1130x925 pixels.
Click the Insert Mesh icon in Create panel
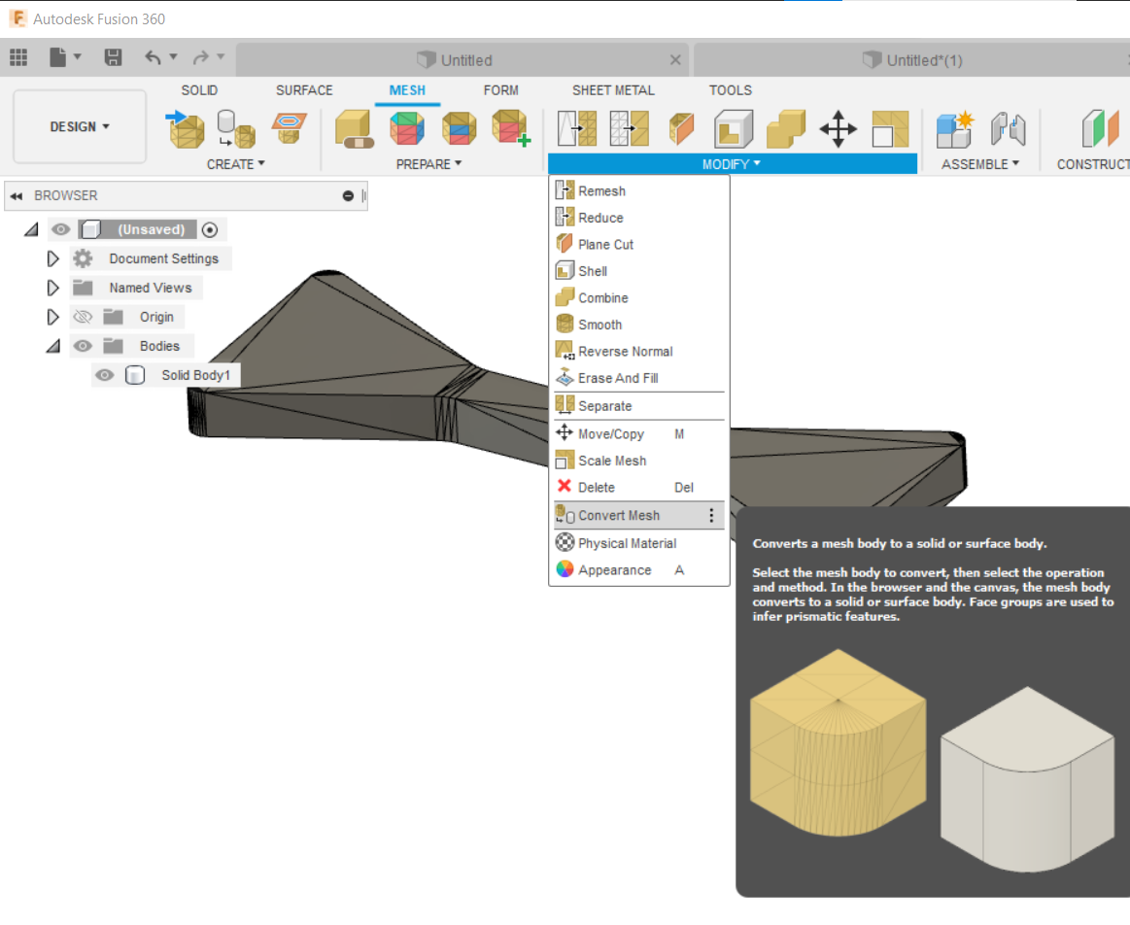click(187, 127)
